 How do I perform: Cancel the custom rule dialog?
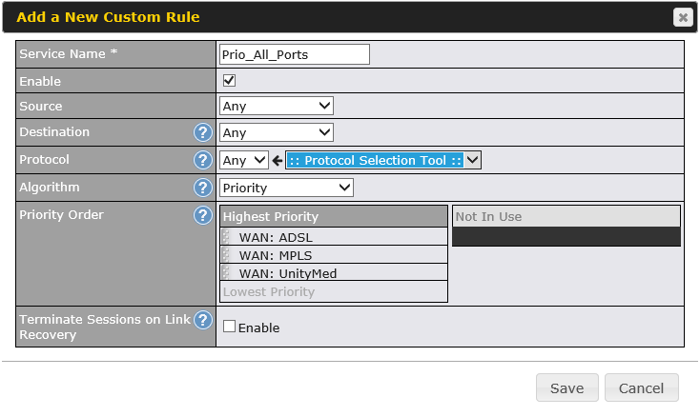pos(642,388)
